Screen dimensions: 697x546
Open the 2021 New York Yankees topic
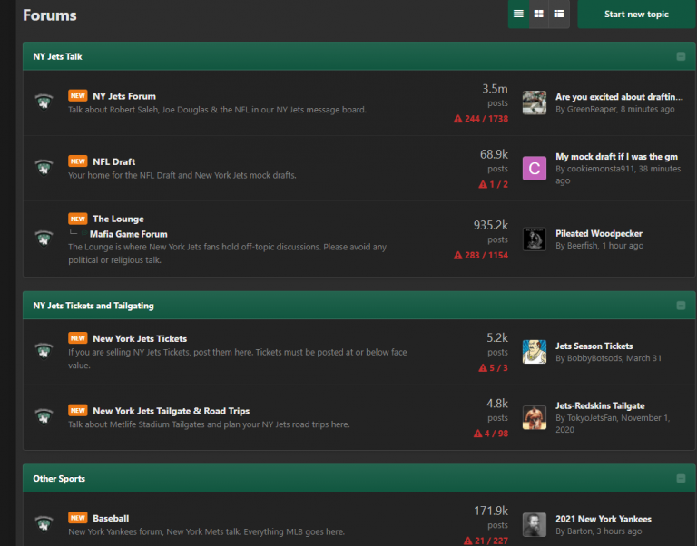(x=603, y=519)
